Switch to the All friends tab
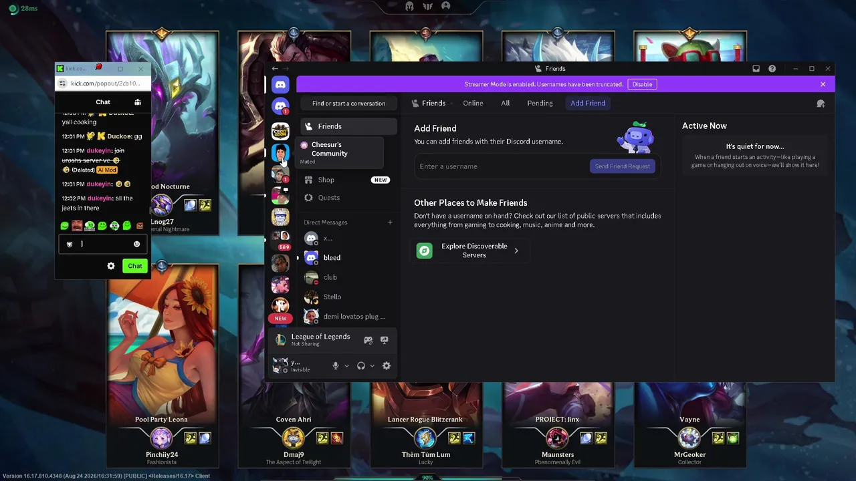This screenshot has width=856, height=481. pos(506,104)
